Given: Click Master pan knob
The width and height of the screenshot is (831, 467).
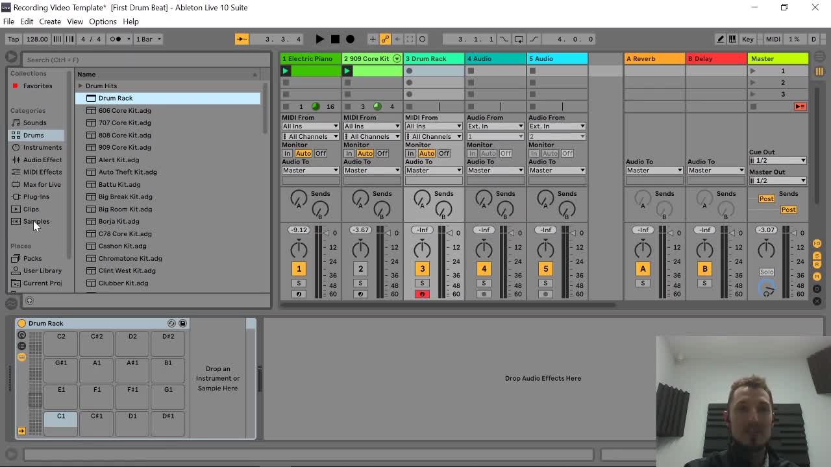Looking at the screenshot, I should tap(766, 248).
